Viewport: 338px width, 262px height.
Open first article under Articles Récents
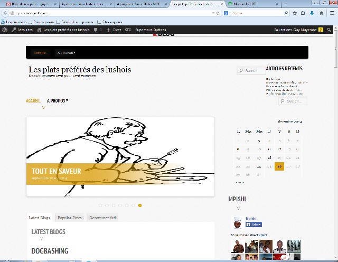(x=274, y=79)
